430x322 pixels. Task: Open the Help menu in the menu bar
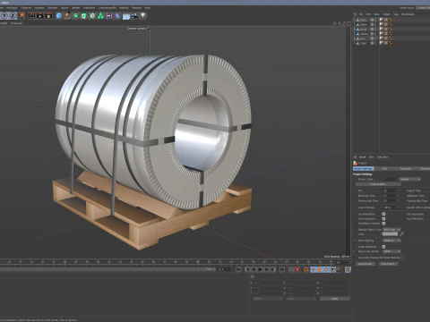tap(147, 8)
